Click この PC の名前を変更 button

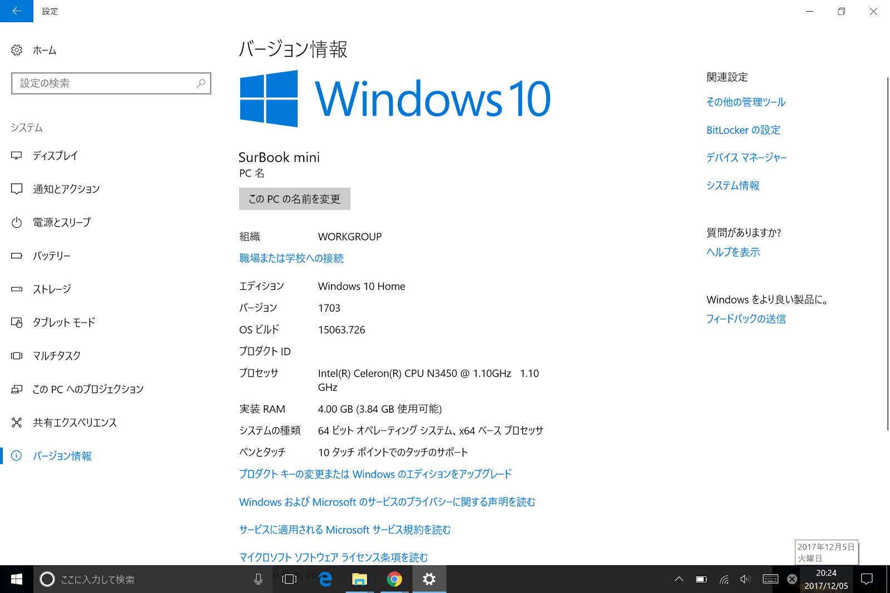[x=295, y=199]
